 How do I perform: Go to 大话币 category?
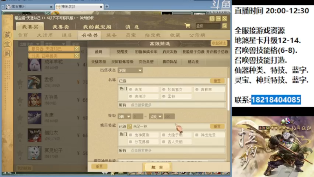[45, 35]
